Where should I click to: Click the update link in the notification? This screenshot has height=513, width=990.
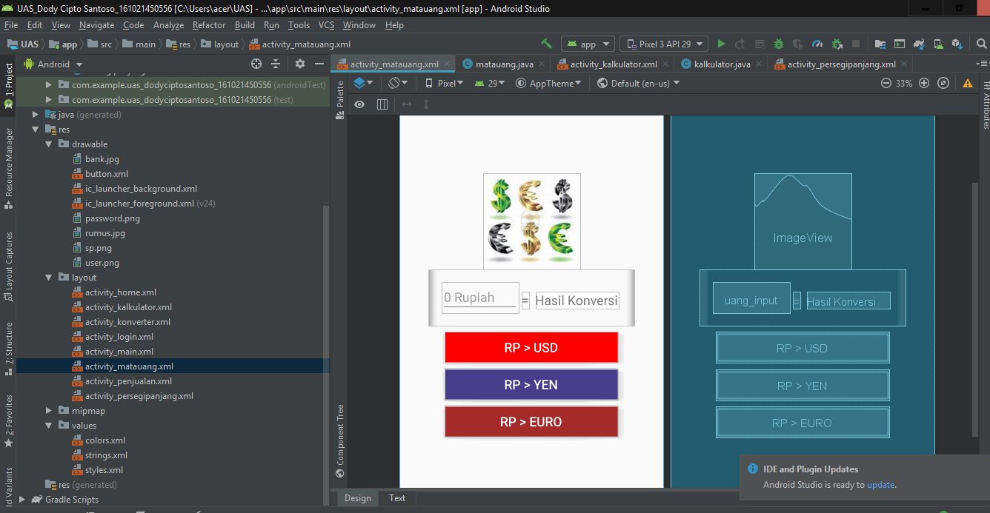pyautogui.click(x=881, y=484)
